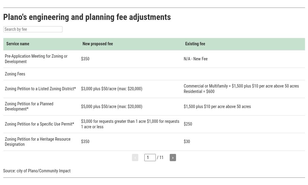The width and height of the screenshot is (308, 185).
Task: Click the table title heading text
Action: 87,17
